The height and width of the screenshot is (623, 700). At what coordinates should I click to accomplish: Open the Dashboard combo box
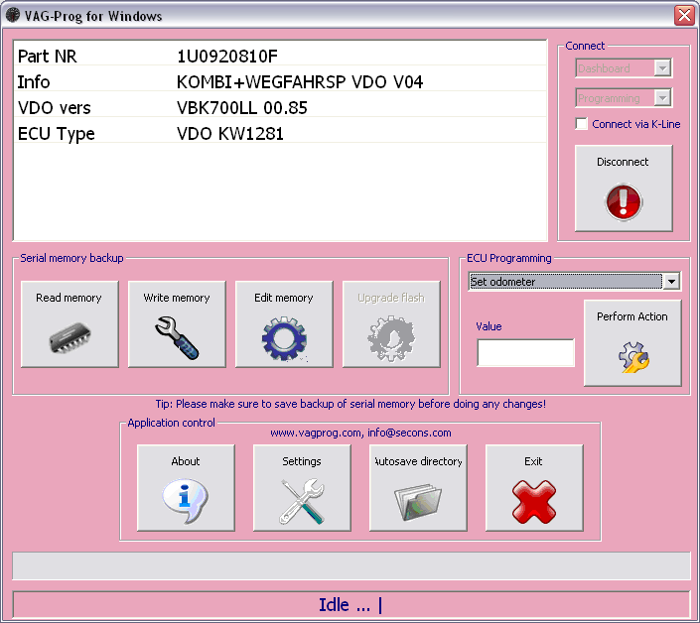624,68
